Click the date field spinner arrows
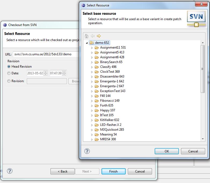This screenshot has width=210, height=183. [46, 73]
